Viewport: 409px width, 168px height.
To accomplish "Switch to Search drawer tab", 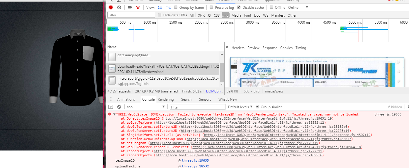I will (x=186, y=99).
